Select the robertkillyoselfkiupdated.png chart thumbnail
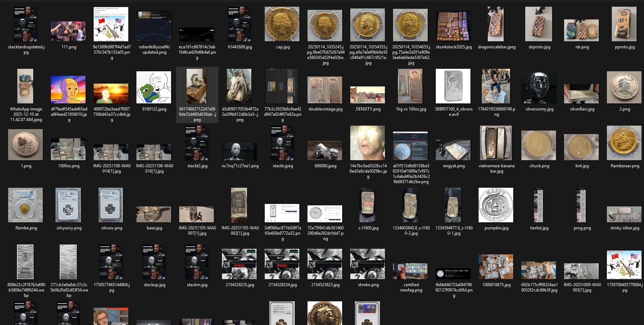 [154, 26]
